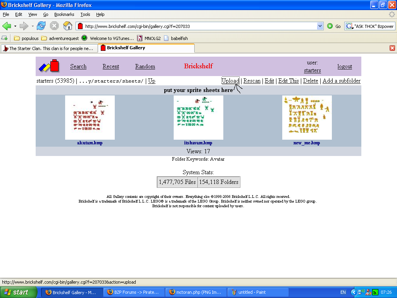This screenshot has width=397, height=298.
Task: Open the starters user link
Action: (x=312, y=71)
